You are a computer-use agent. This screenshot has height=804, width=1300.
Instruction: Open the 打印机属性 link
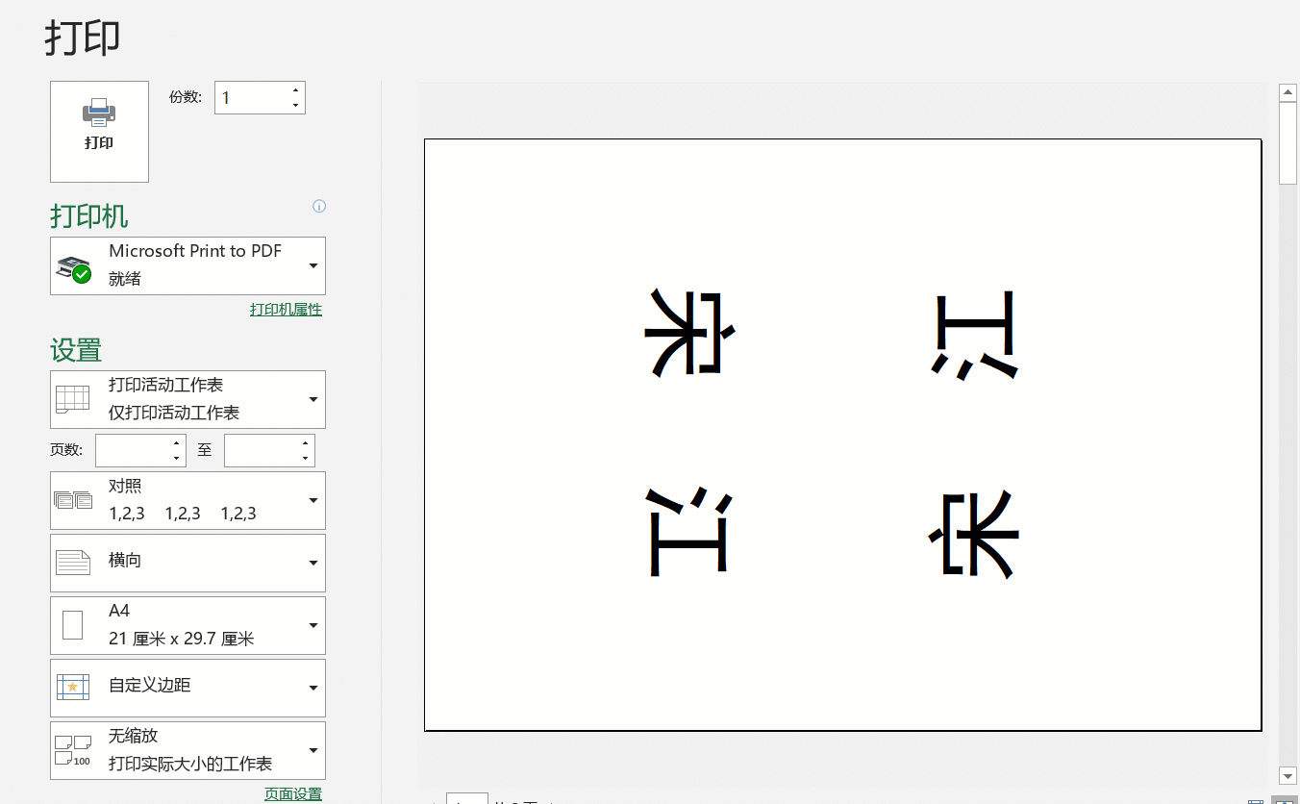pyautogui.click(x=286, y=310)
